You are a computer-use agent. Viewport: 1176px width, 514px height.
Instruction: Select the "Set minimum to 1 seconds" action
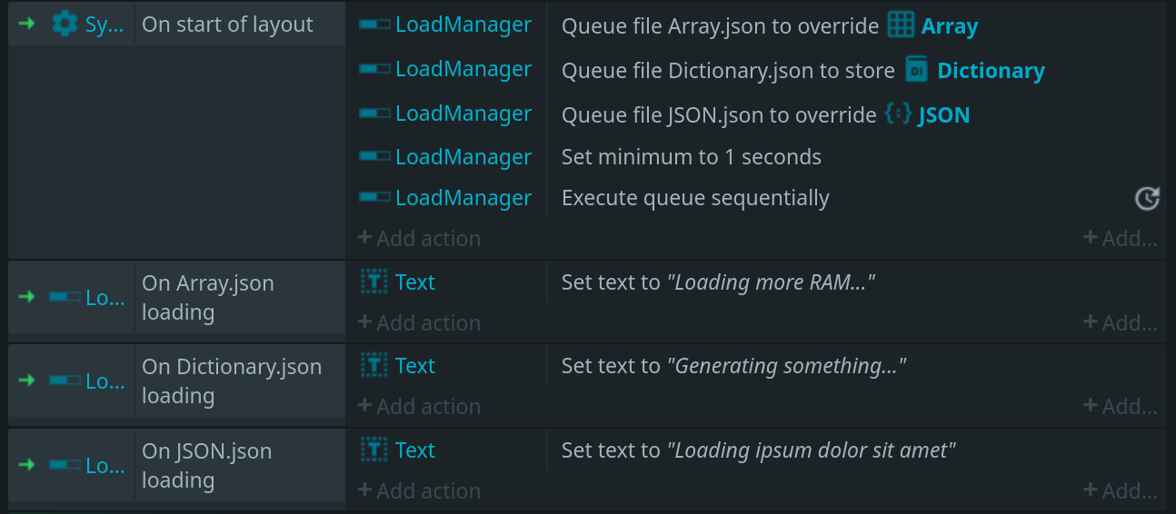pyautogui.click(x=691, y=156)
